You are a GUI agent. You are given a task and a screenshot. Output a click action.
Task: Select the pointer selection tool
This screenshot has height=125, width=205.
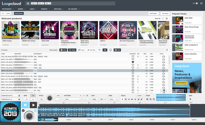122,99
